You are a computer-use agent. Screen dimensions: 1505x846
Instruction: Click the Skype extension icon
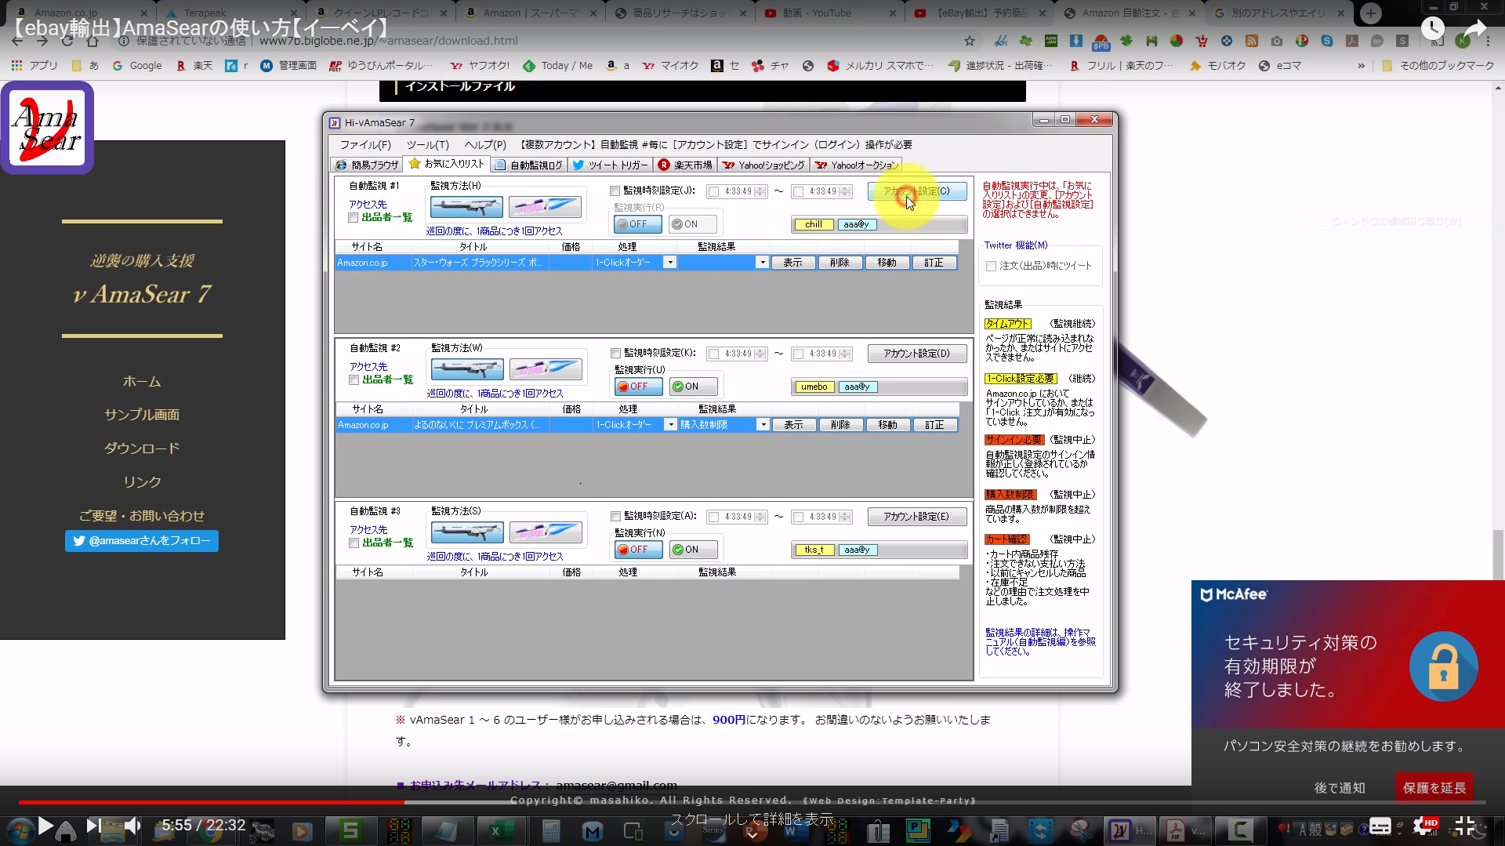pos(1327,41)
